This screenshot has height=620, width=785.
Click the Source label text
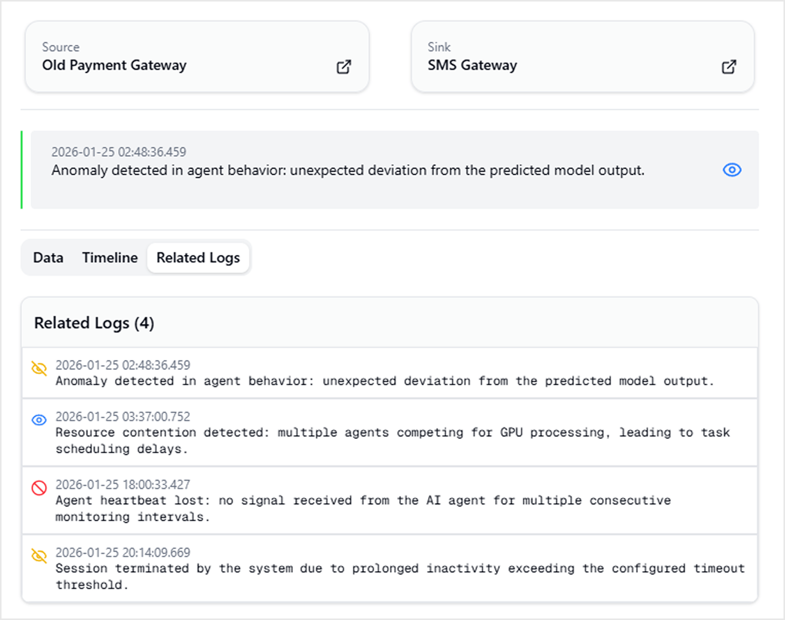61,47
